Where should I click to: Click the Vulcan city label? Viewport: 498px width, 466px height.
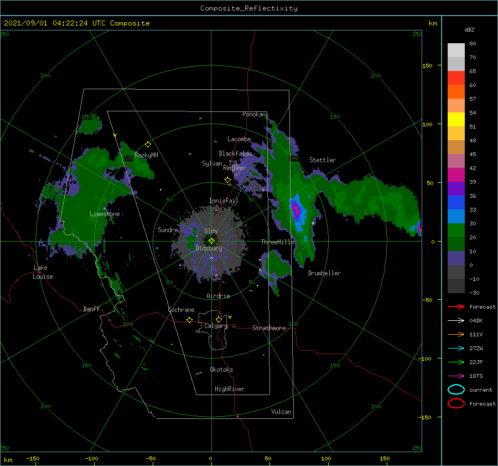tap(281, 412)
